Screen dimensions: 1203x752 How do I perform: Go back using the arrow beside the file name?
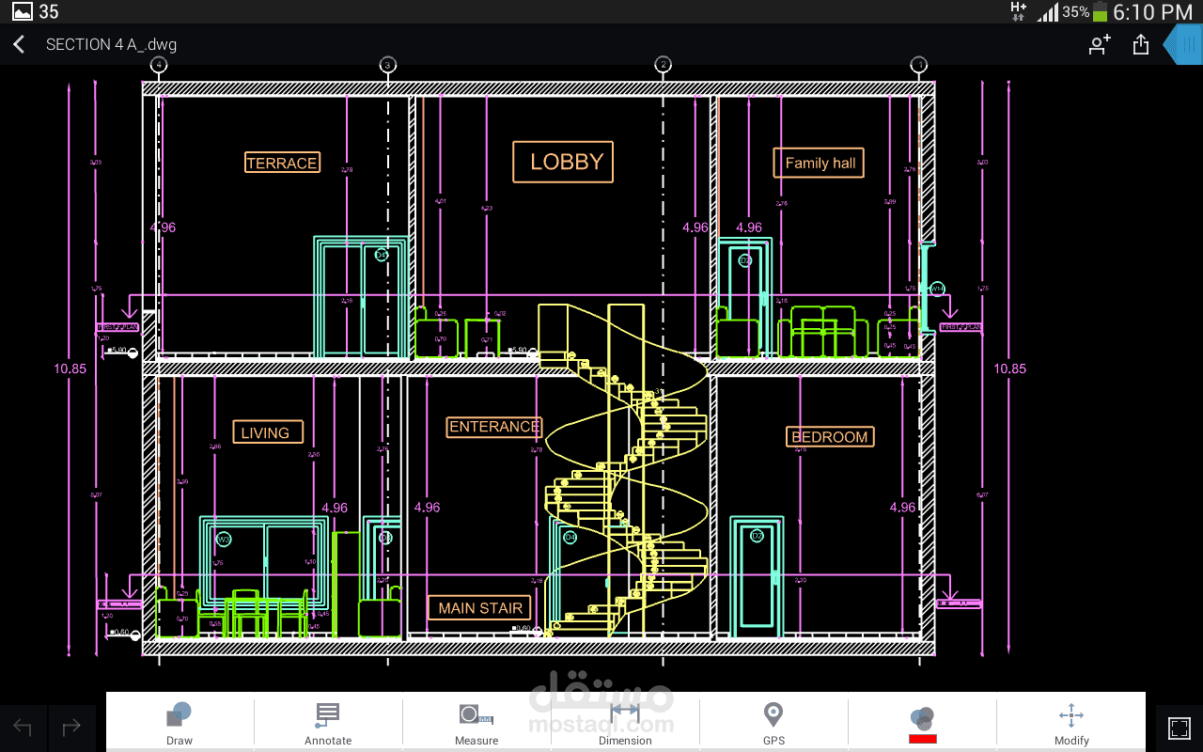pos(19,44)
